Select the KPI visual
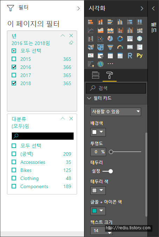The width and height of the screenshot is (159, 237). [x=91, y=56]
